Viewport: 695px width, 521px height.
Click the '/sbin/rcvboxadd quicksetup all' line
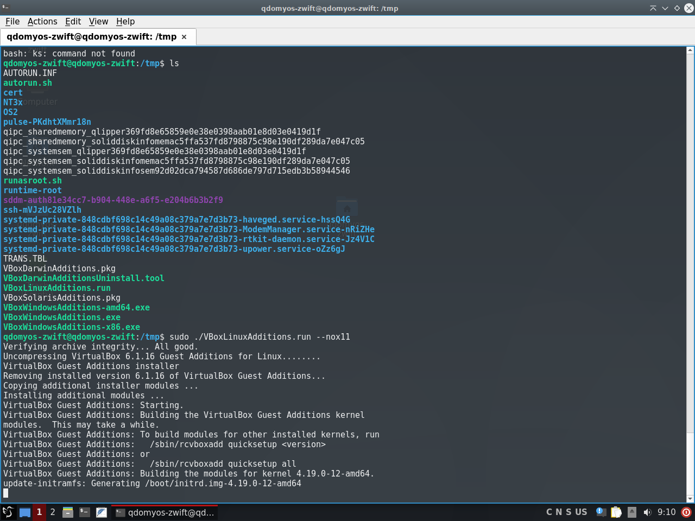(x=150, y=463)
